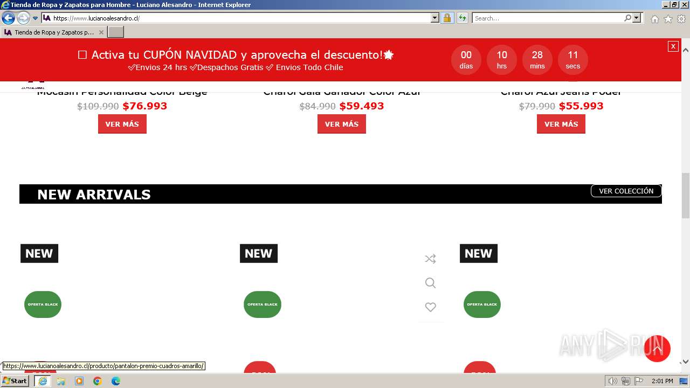
Task: Close the Tienda de Ropa tab
Action: (101, 32)
